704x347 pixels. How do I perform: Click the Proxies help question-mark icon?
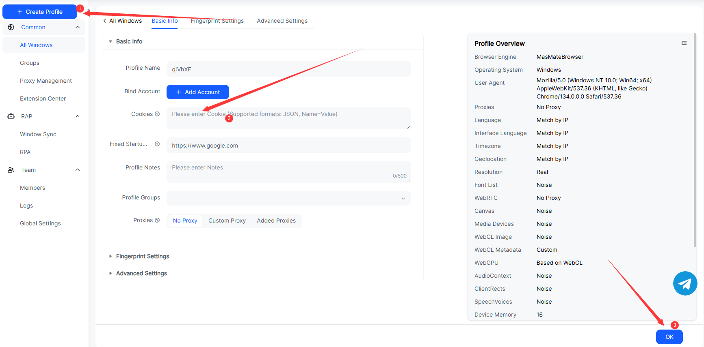tap(157, 220)
